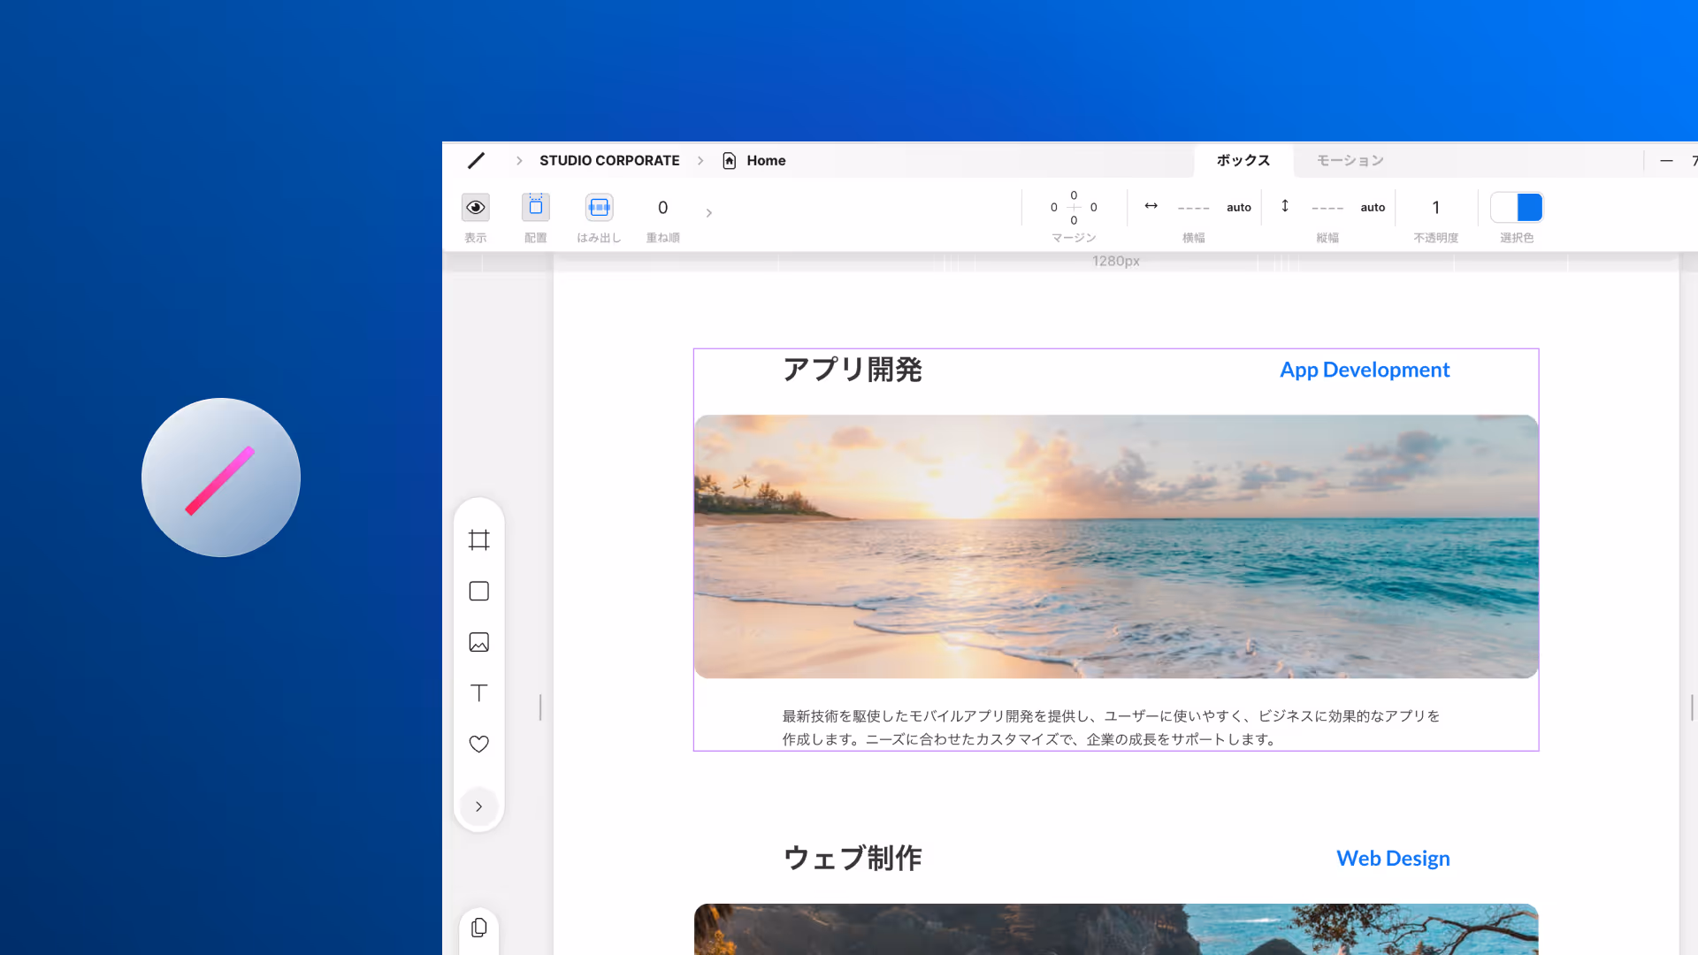Switch to the モーション tab
The width and height of the screenshot is (1698, 955).
pos(1350,160)
